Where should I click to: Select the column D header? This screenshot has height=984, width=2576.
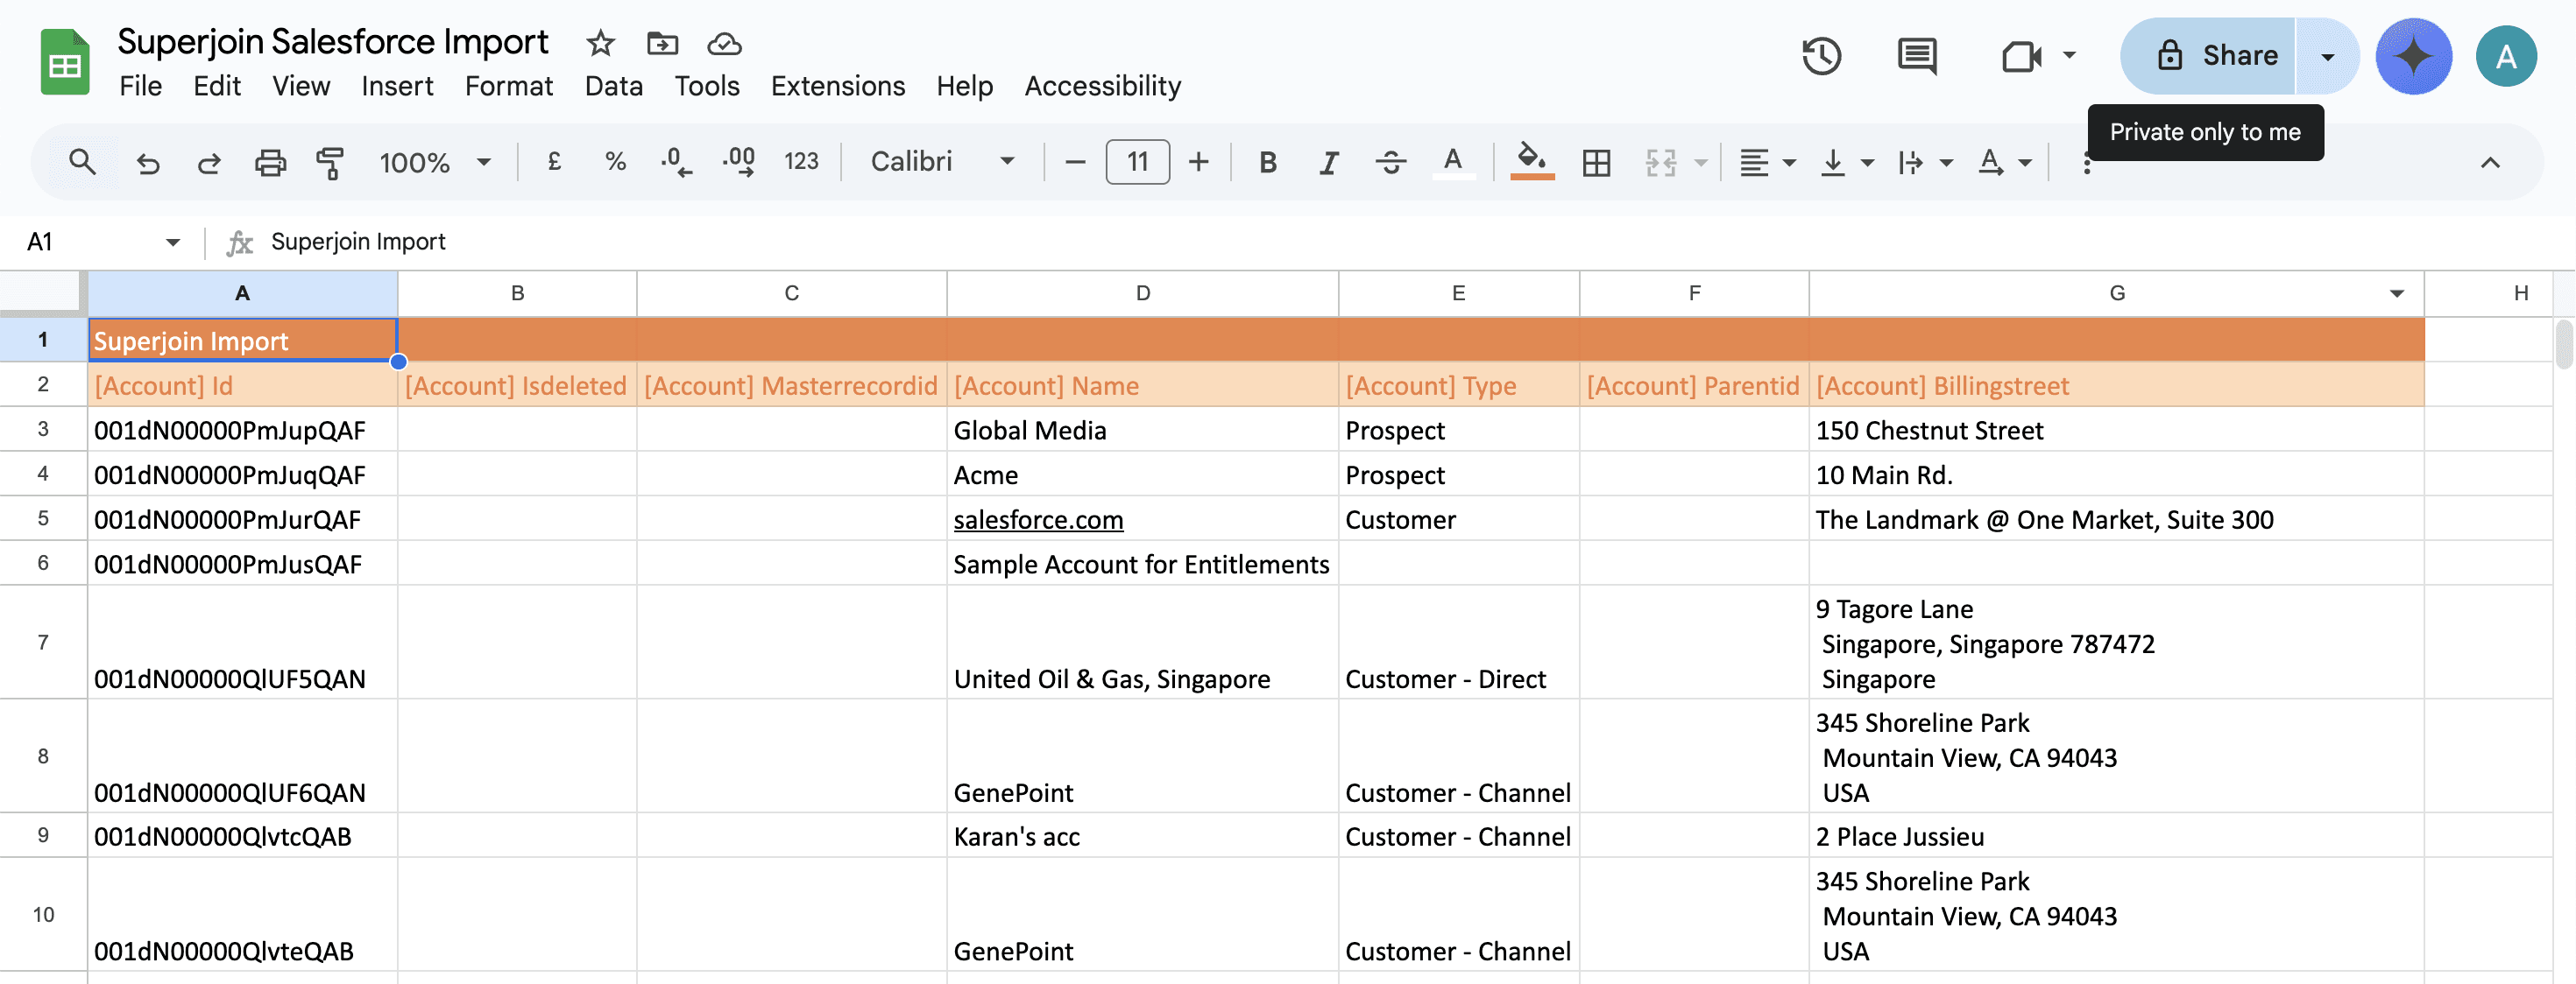[1142, 293]
